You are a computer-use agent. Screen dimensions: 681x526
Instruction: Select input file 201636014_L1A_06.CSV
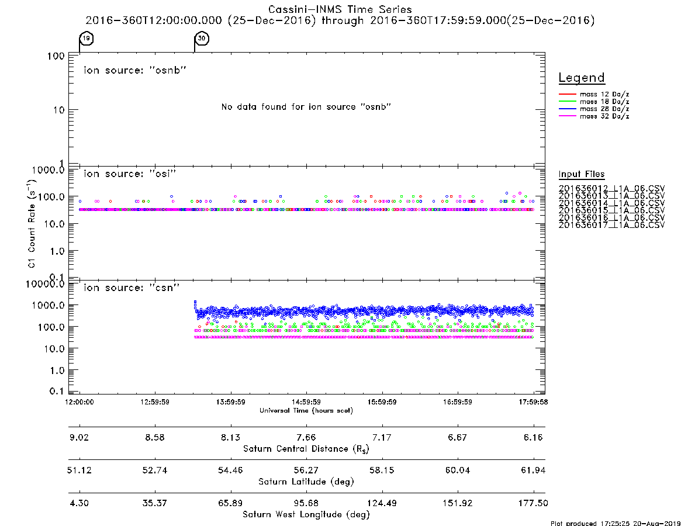(611, 203)
